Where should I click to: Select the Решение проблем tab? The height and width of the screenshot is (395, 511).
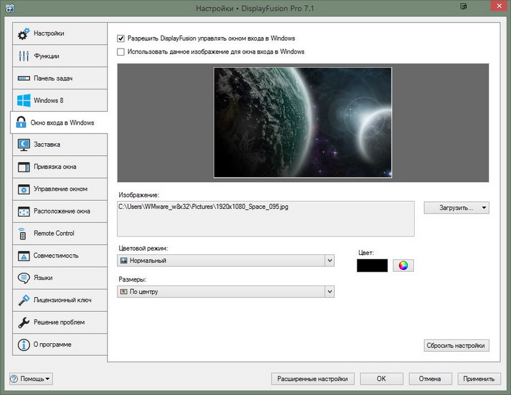(x=60, y=322)
